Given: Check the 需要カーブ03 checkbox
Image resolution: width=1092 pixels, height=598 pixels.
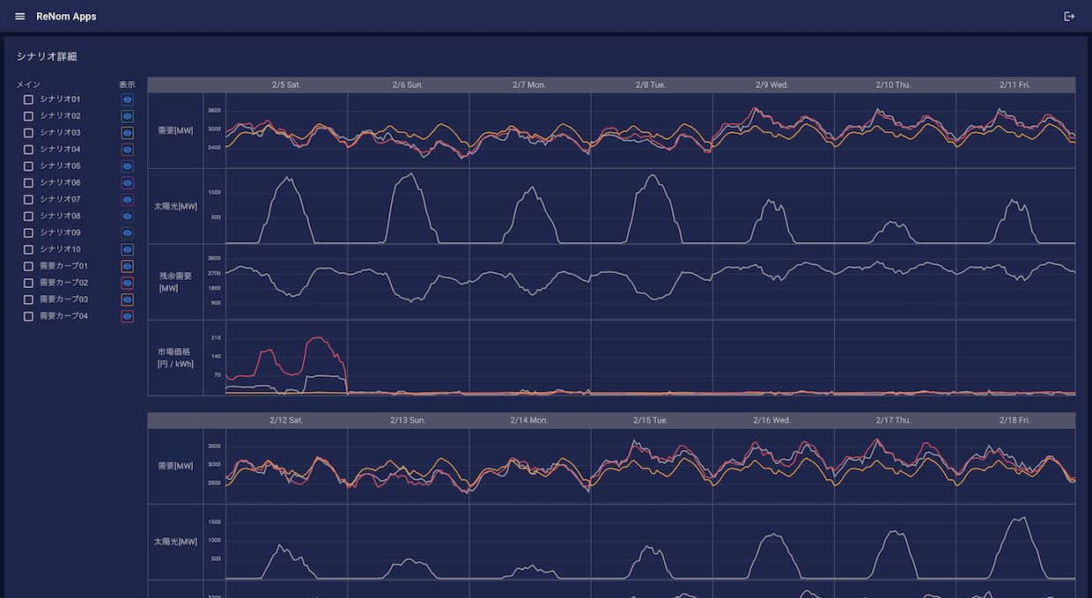Looking at the screenshot, I should pos(28,299).
